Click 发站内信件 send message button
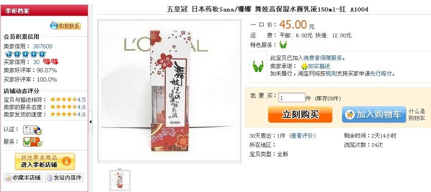This screenshot has width=431, height=192. [x=64, y=178]
